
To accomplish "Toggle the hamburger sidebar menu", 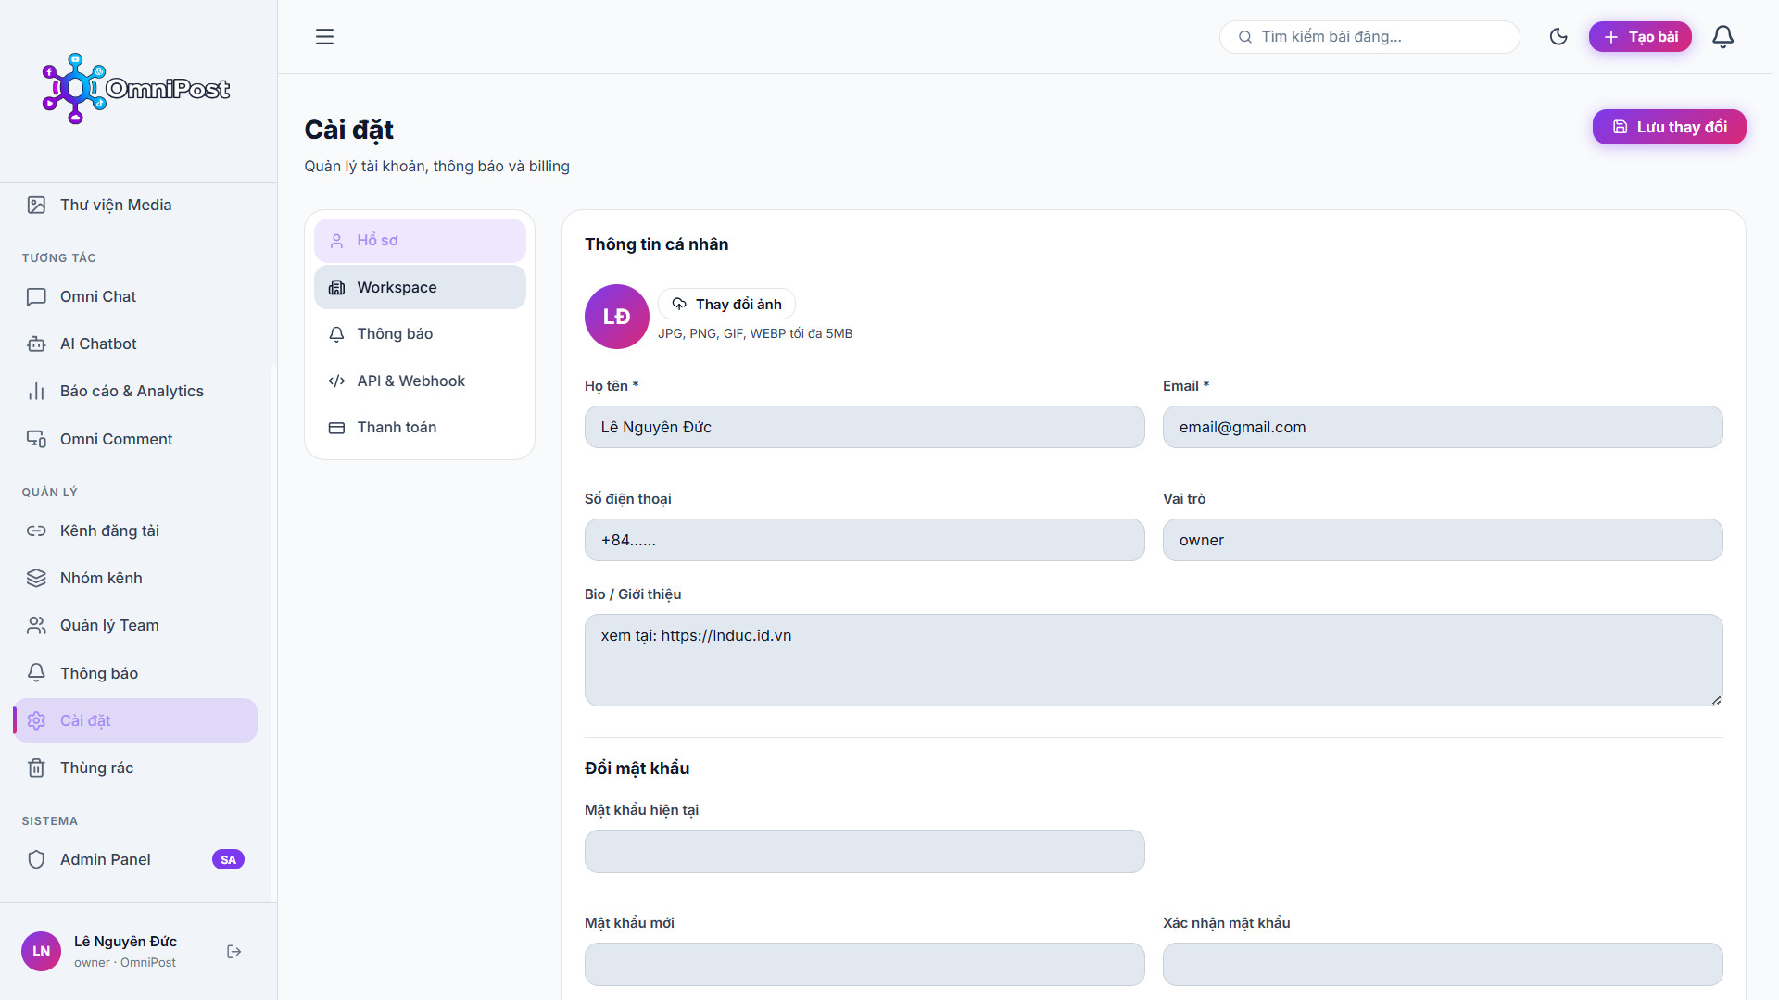I will coord(324,37).
